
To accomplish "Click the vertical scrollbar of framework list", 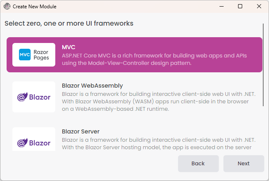I will point(263,64).
